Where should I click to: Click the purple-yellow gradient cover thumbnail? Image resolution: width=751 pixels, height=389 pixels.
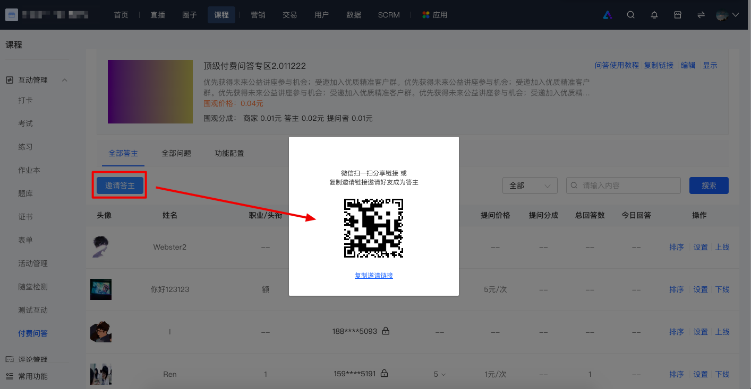[x=150, y=92]
